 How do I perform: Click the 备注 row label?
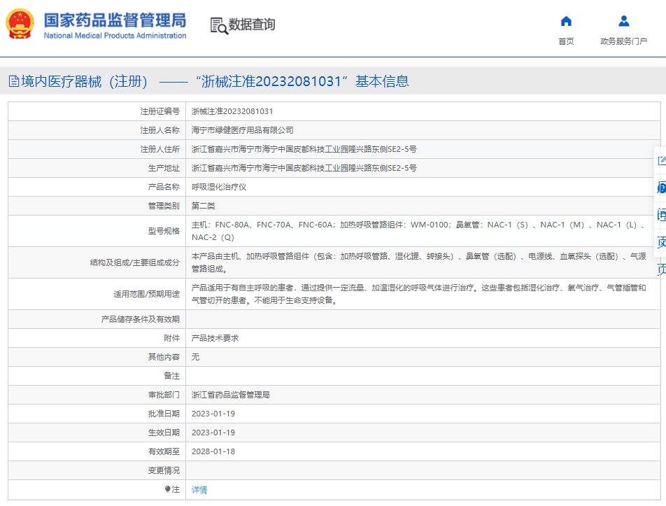pyautogui.click(x=171, y=376)
